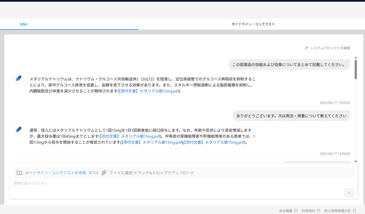Click the chat scrollbar up arrow
Image resolution: width=365 pixels, height=214 pixels.
(356, 58)
